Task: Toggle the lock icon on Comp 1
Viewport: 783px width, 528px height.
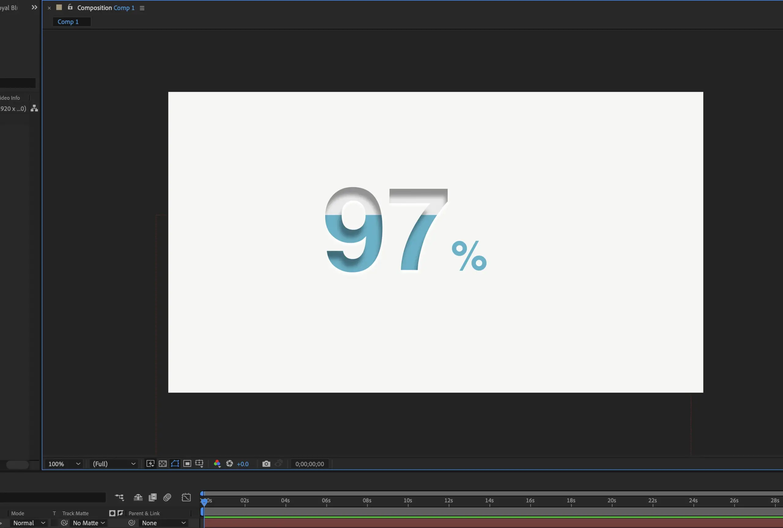Action: 70,7
